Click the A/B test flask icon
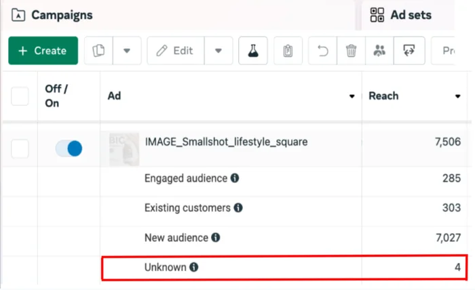The image size is (475, 290). click(x=253, y=51)
